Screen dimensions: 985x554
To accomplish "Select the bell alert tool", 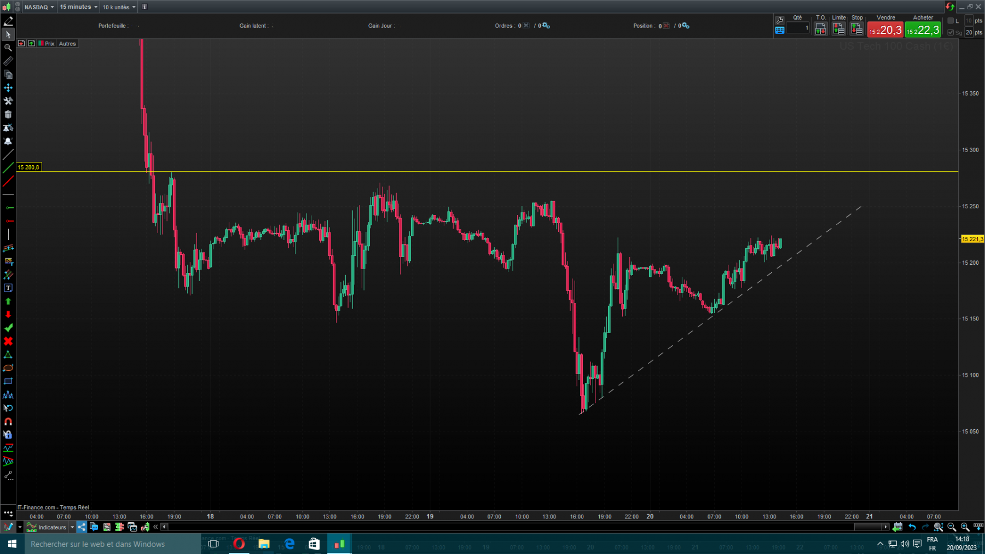I will (x=8, y=141).
